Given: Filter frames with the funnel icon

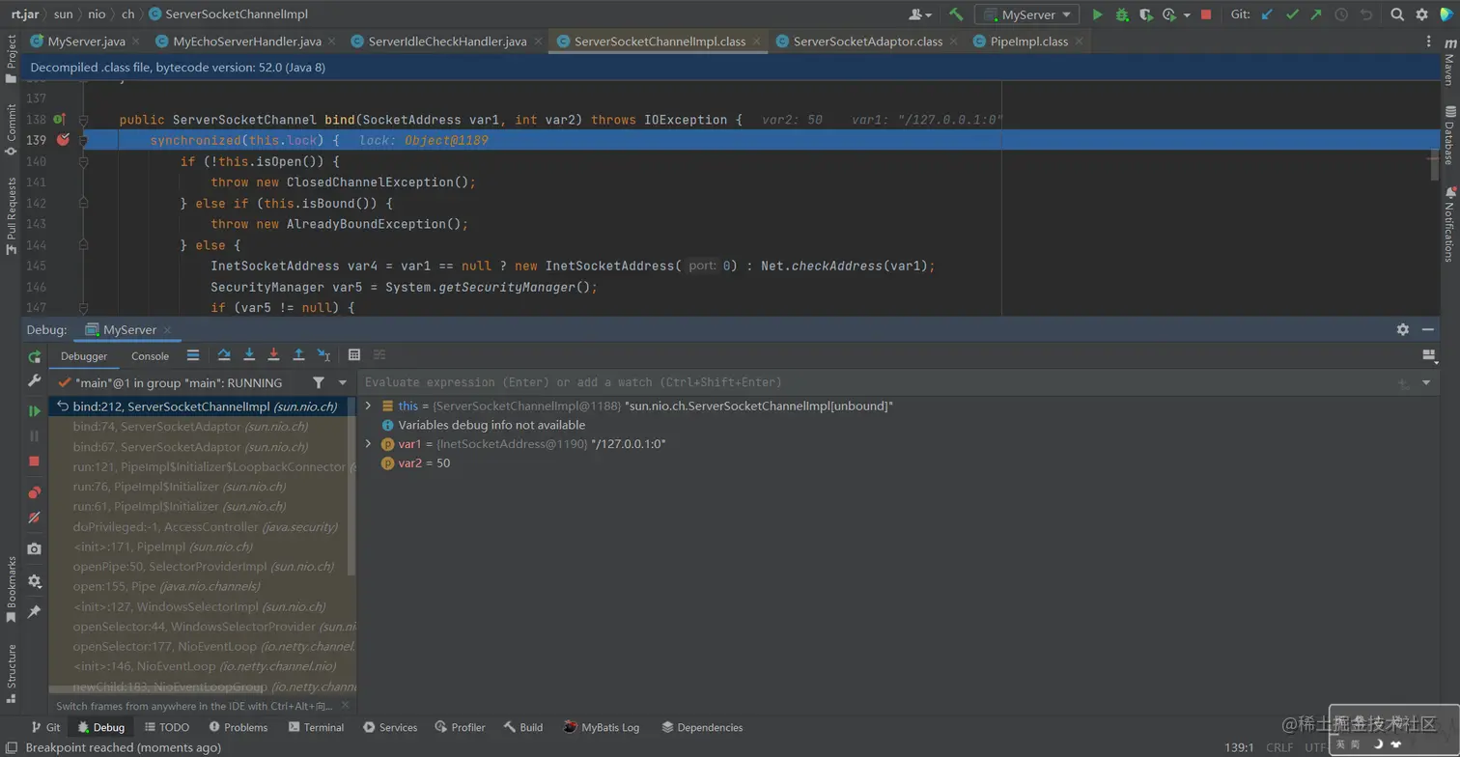Looking at the screenshot, I should click(319, 383).
